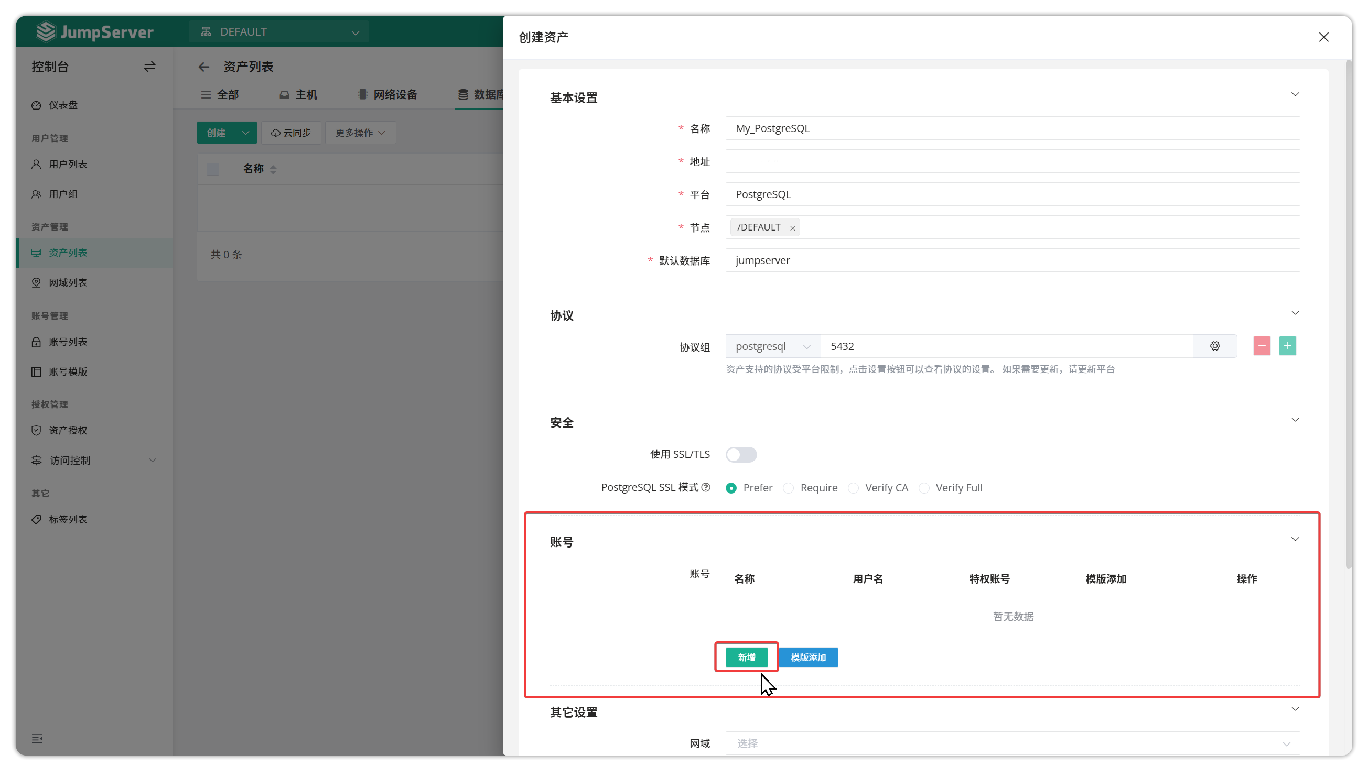The width and height of the screenshot is (1368, 766).
Task: Click the sidebar view switch icon next to 控制台
Action: click(x=150, y=67)
